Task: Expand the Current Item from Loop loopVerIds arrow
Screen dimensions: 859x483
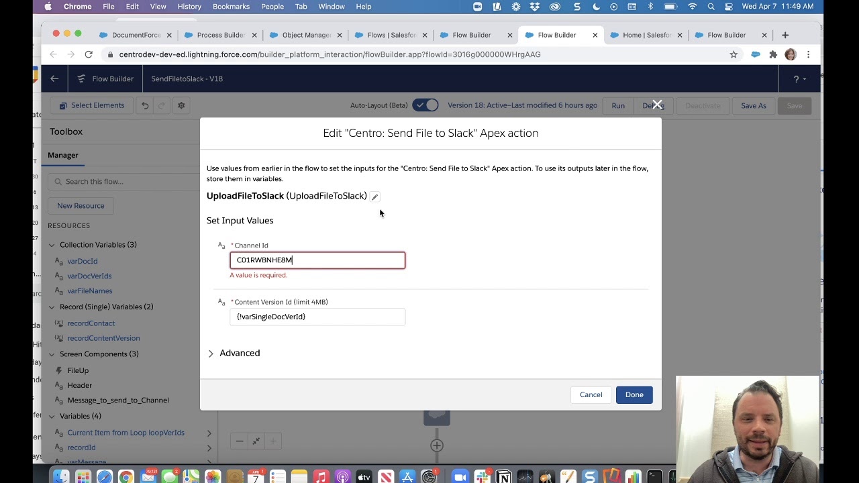Action: point(209,433)
